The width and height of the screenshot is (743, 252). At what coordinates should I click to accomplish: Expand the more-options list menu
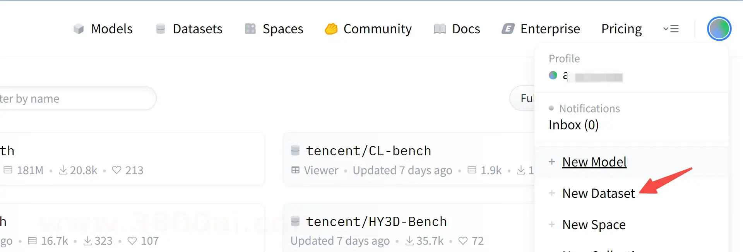(671, 29)
